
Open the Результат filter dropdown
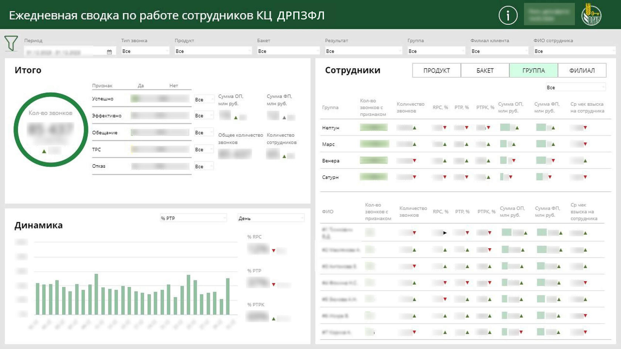[363, 51]
